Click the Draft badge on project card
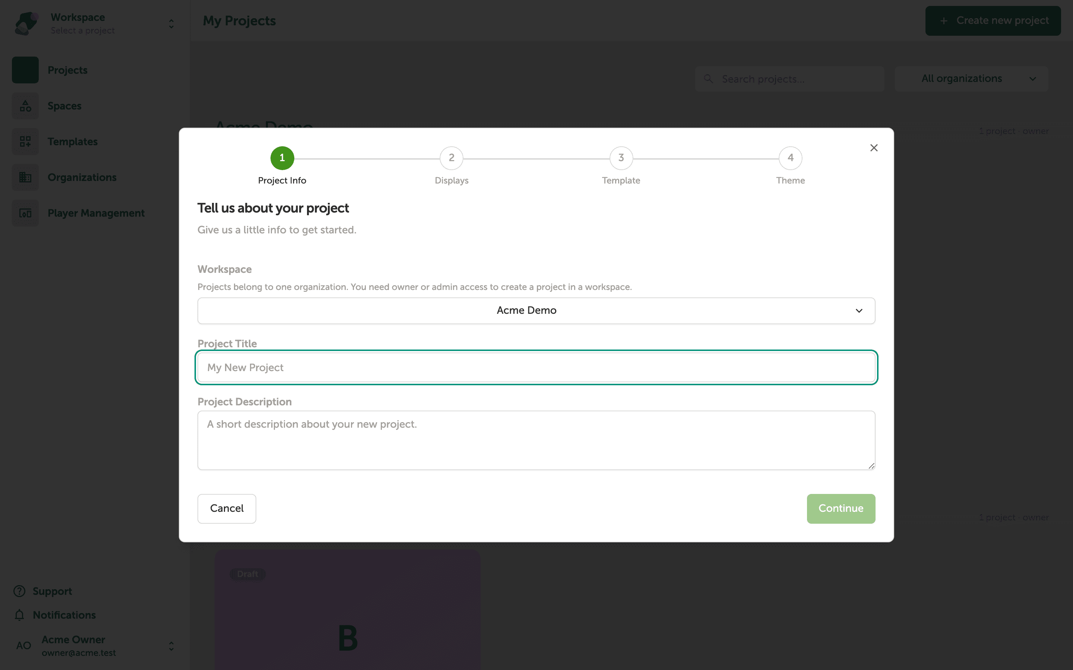 pos(247,574)
